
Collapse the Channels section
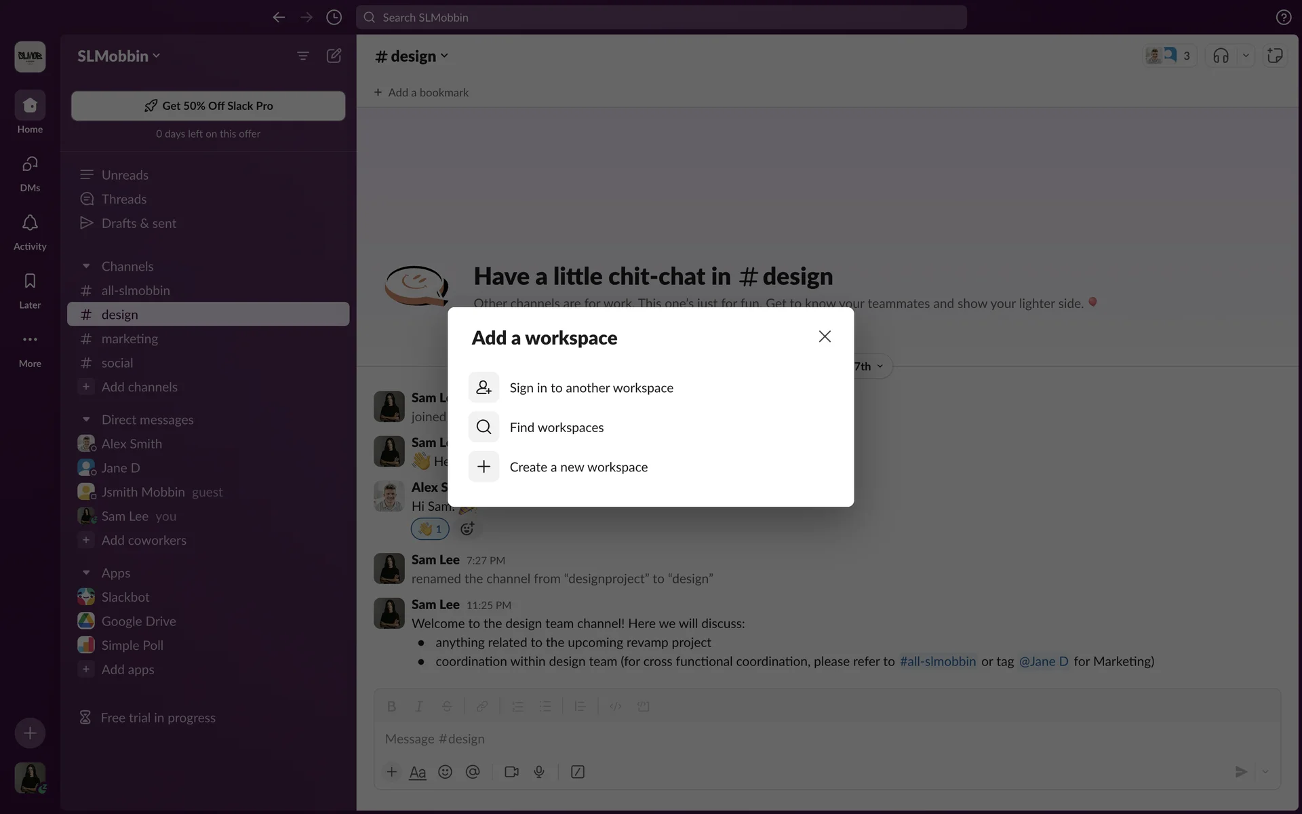pos(86,266)
